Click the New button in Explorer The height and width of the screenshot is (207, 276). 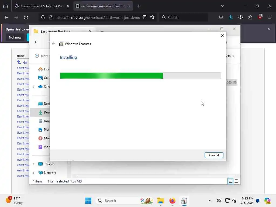pyautogui.click(x=42, y=56)
